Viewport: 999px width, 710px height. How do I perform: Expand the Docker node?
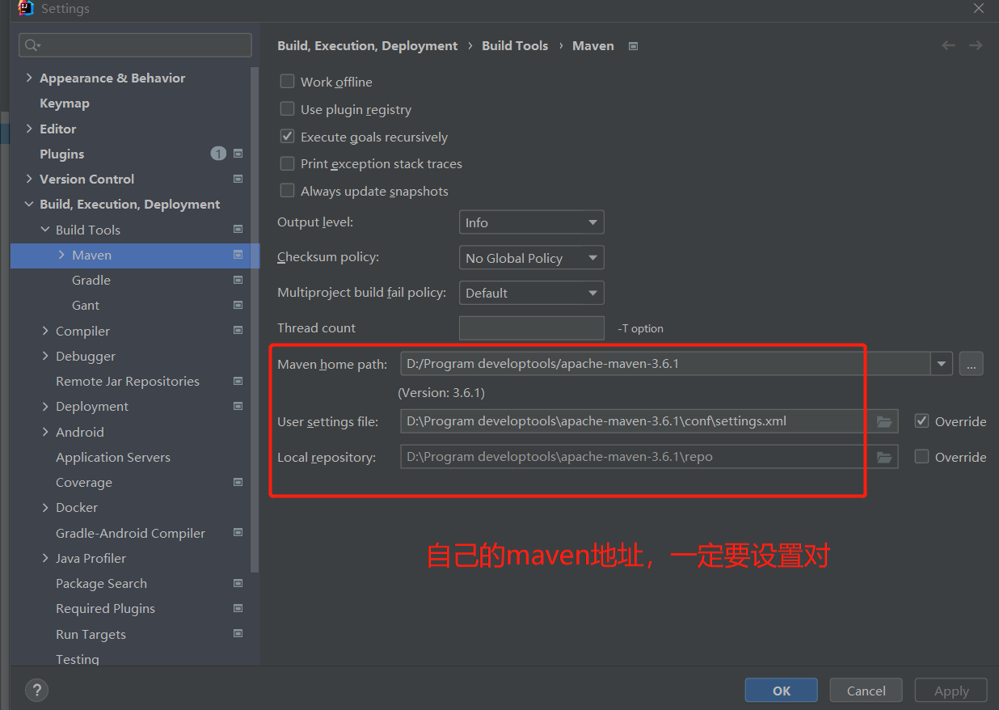45,508
